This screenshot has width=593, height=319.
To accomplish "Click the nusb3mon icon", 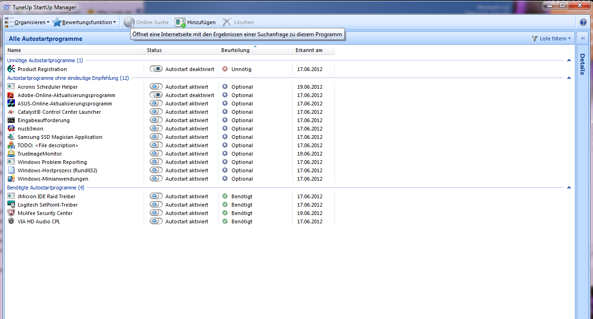I will 11,129.
